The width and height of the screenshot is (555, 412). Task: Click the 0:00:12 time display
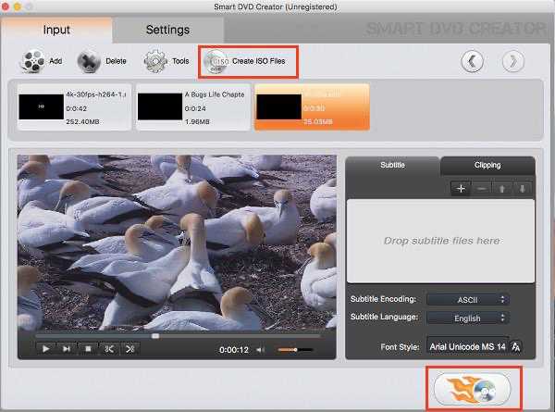[234, 350]
